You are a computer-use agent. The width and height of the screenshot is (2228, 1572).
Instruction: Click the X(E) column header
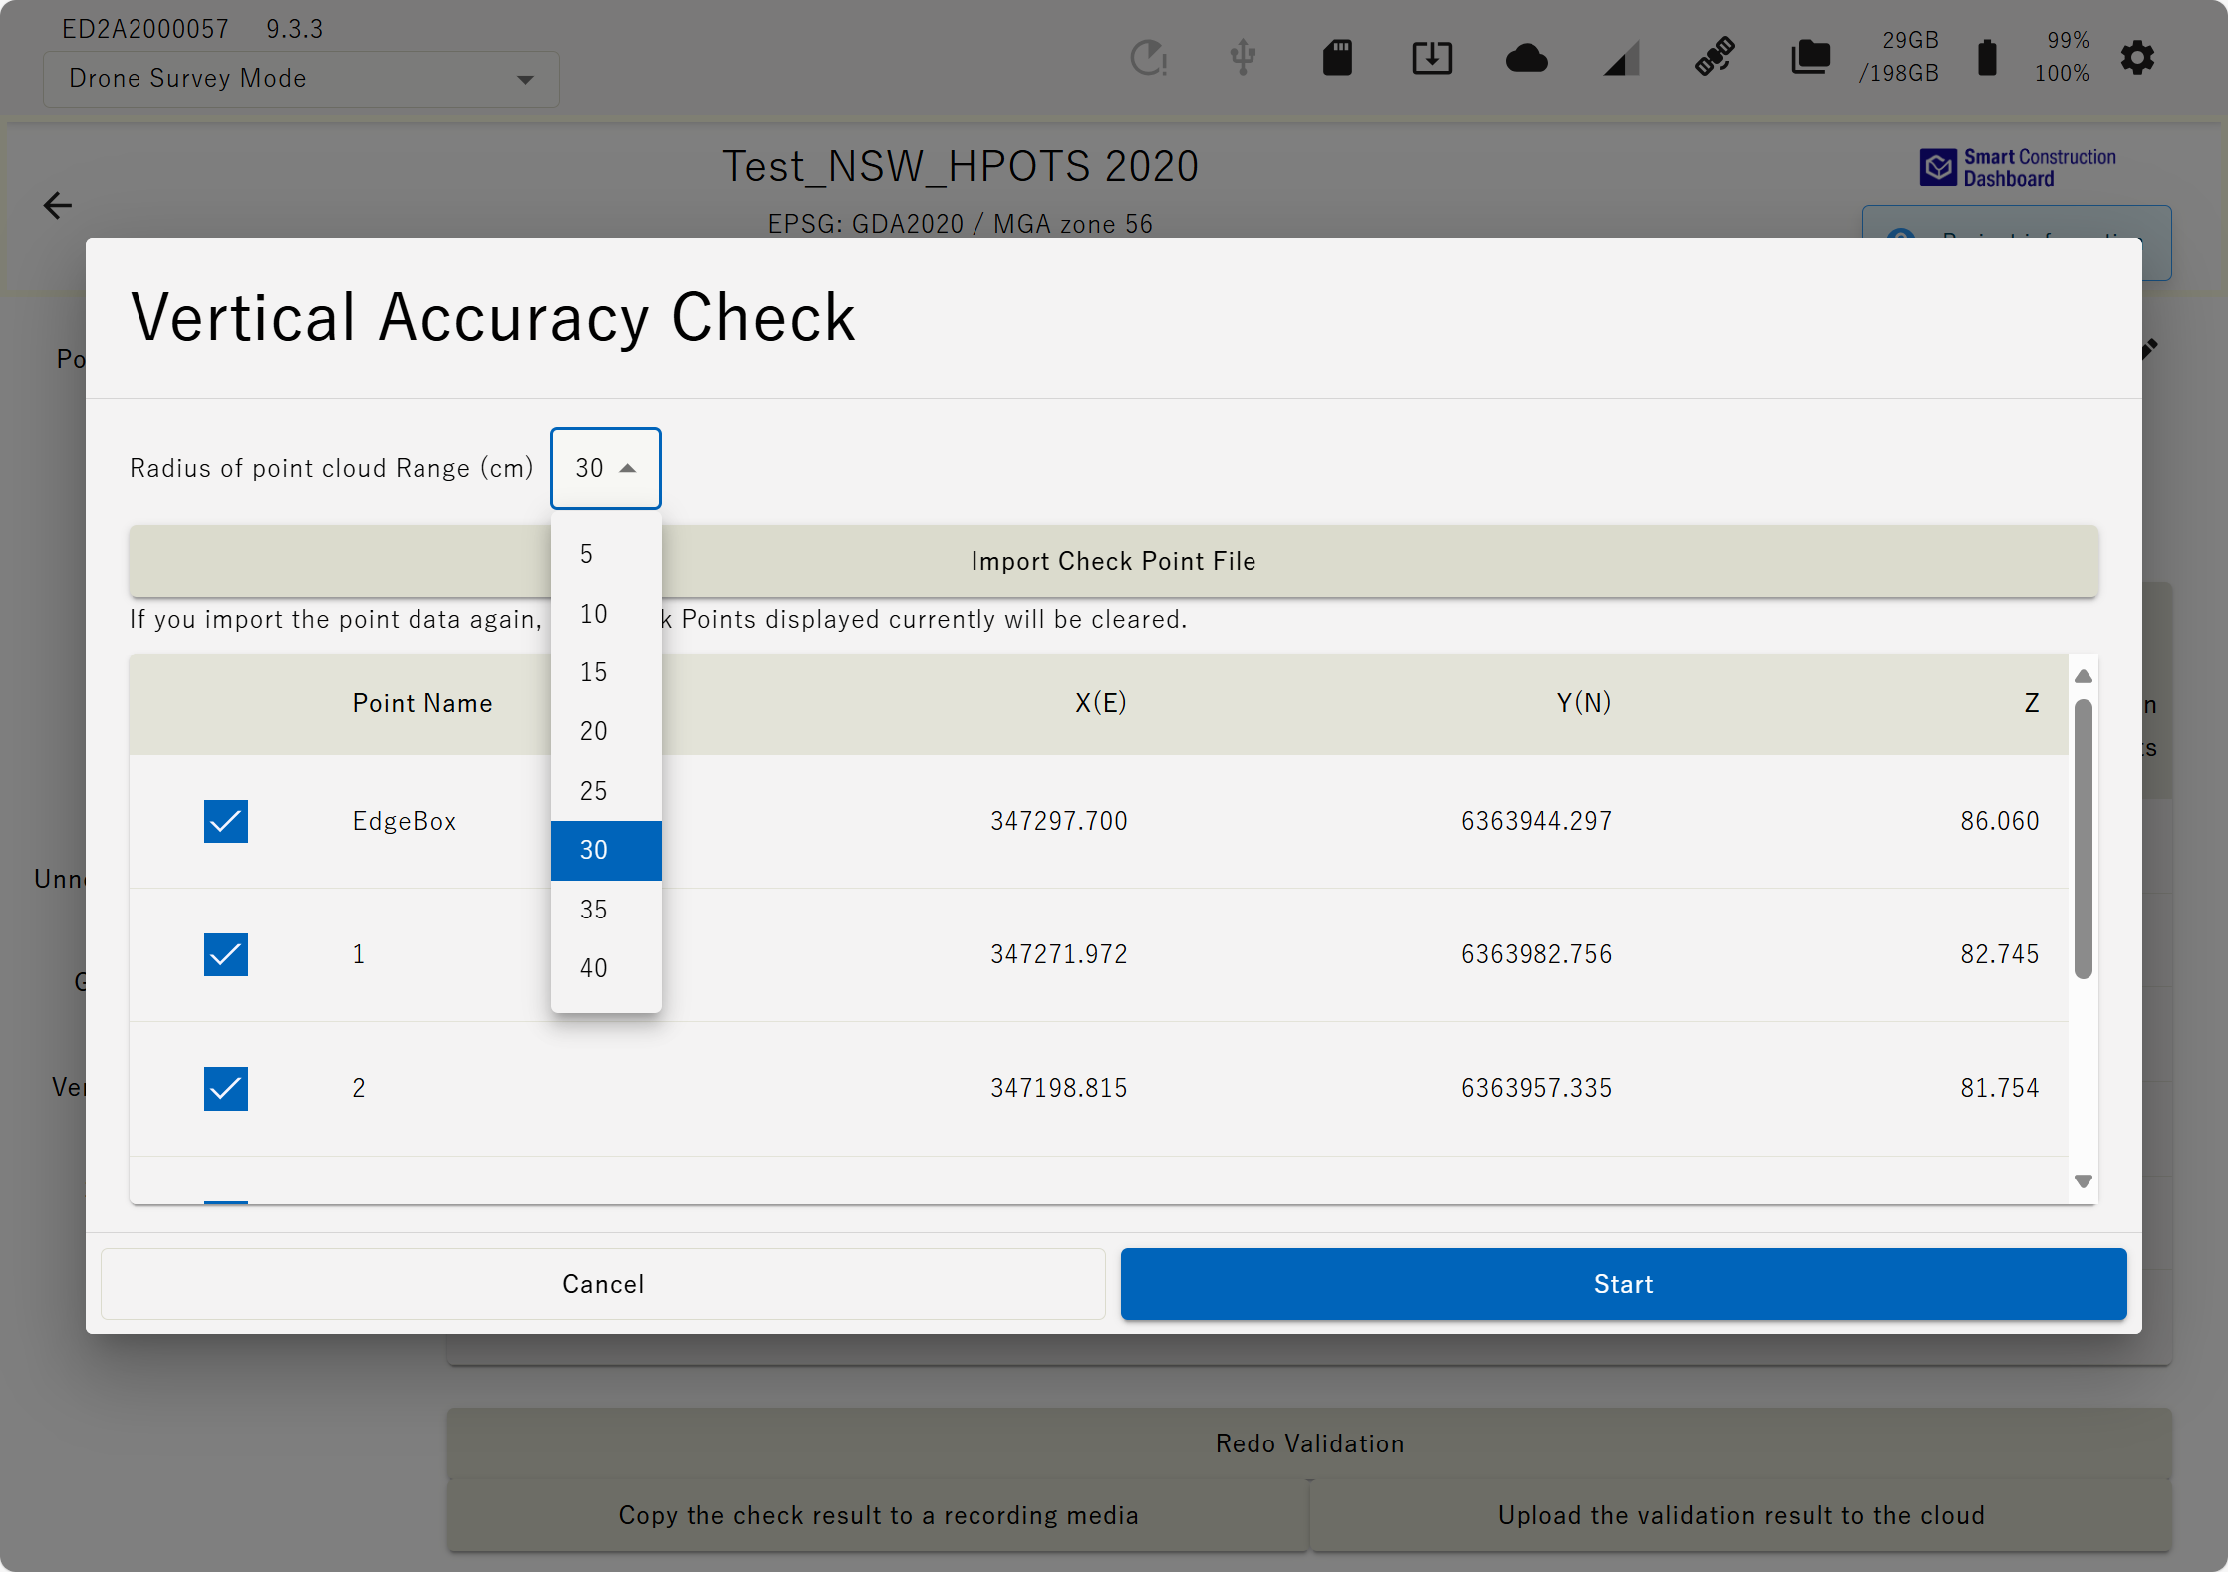(1101, 703)
